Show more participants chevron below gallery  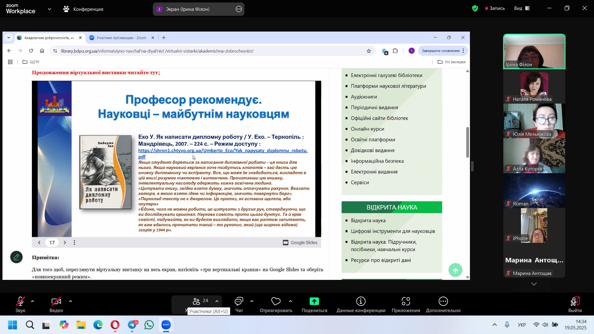(x=534, y=284)
